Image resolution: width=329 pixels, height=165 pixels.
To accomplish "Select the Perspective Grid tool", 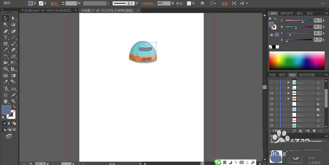I will (x=13, y=69).
